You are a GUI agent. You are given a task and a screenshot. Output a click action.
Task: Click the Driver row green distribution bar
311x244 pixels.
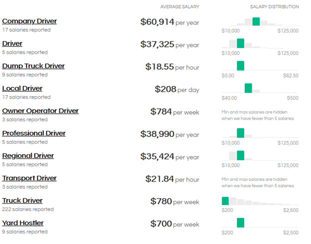click(241, 43)
